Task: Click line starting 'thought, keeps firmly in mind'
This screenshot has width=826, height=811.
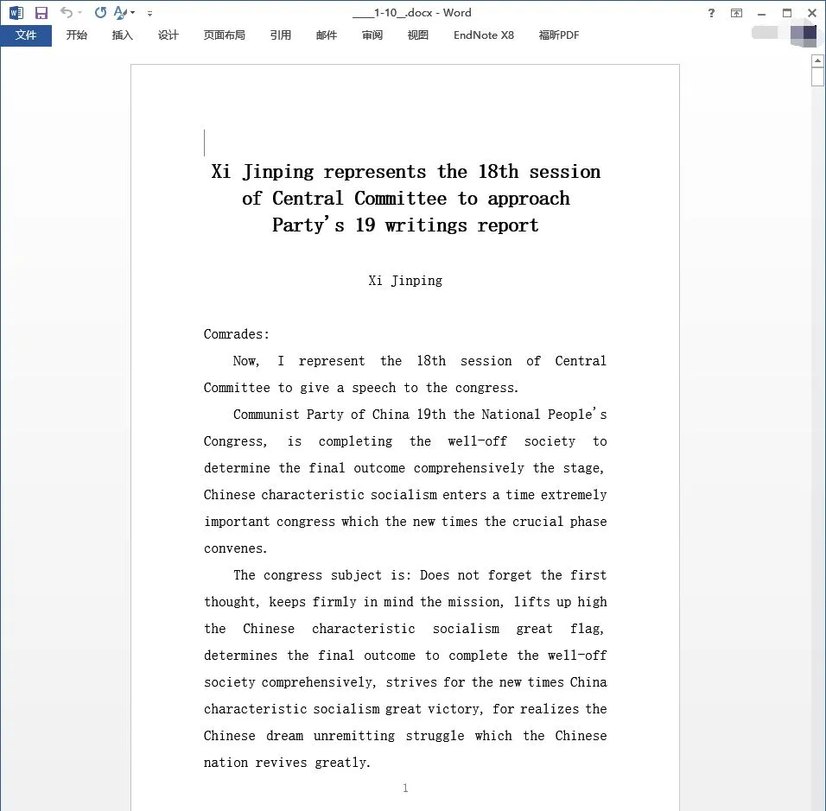Action: tap(405, 602)
